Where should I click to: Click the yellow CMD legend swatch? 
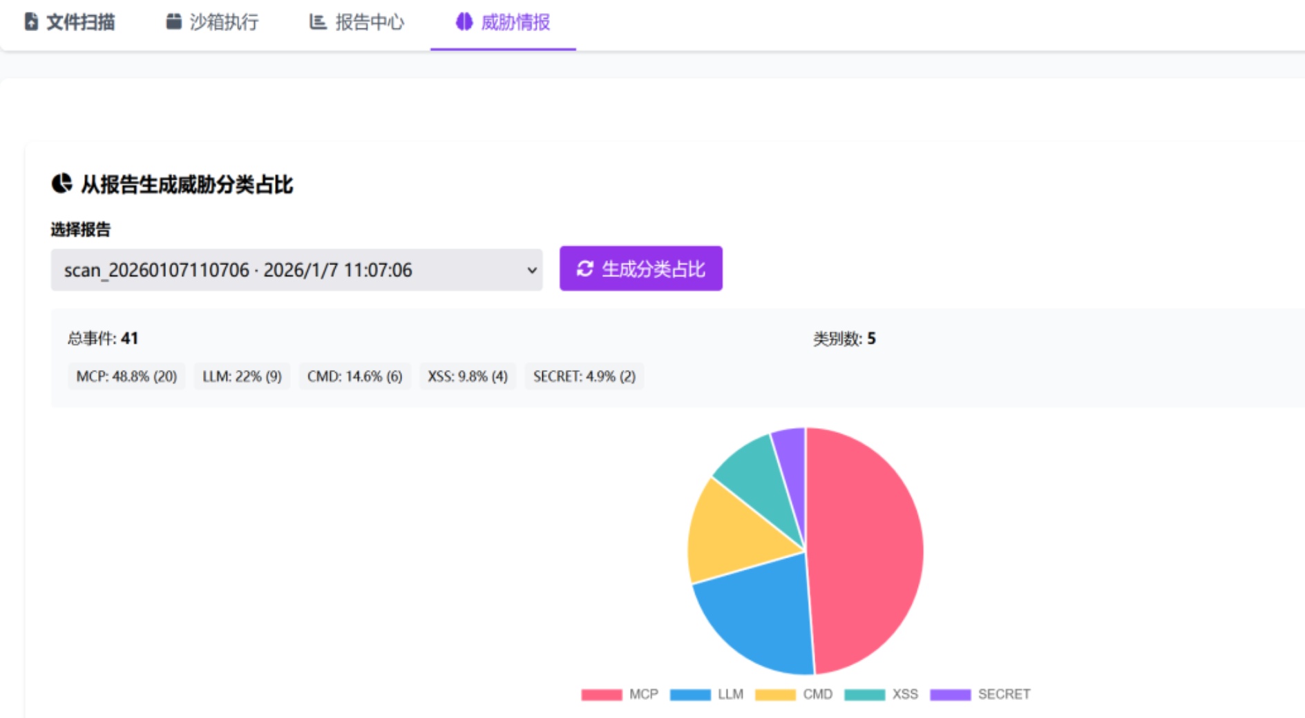(x=775, y=695)
